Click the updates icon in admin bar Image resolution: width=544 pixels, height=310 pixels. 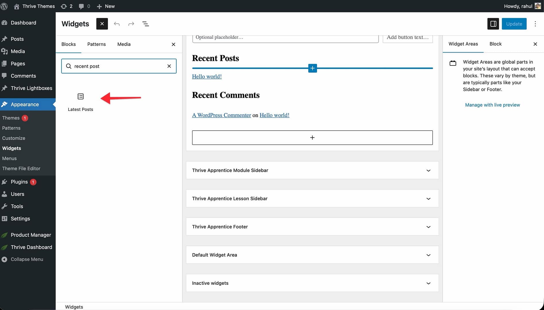64,6
